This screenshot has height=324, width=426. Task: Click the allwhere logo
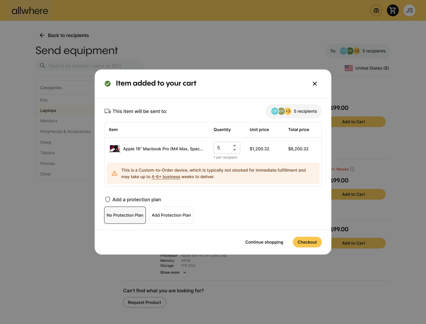tap(30, 11)
